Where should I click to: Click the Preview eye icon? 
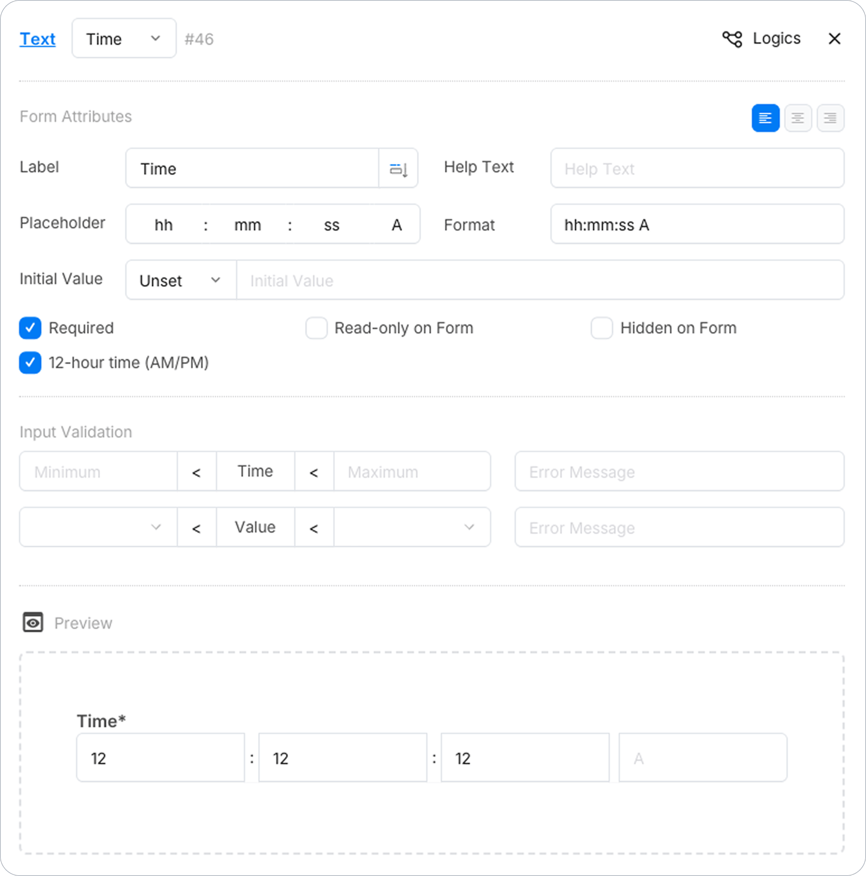pyautogui.click(x=33, y=622)
